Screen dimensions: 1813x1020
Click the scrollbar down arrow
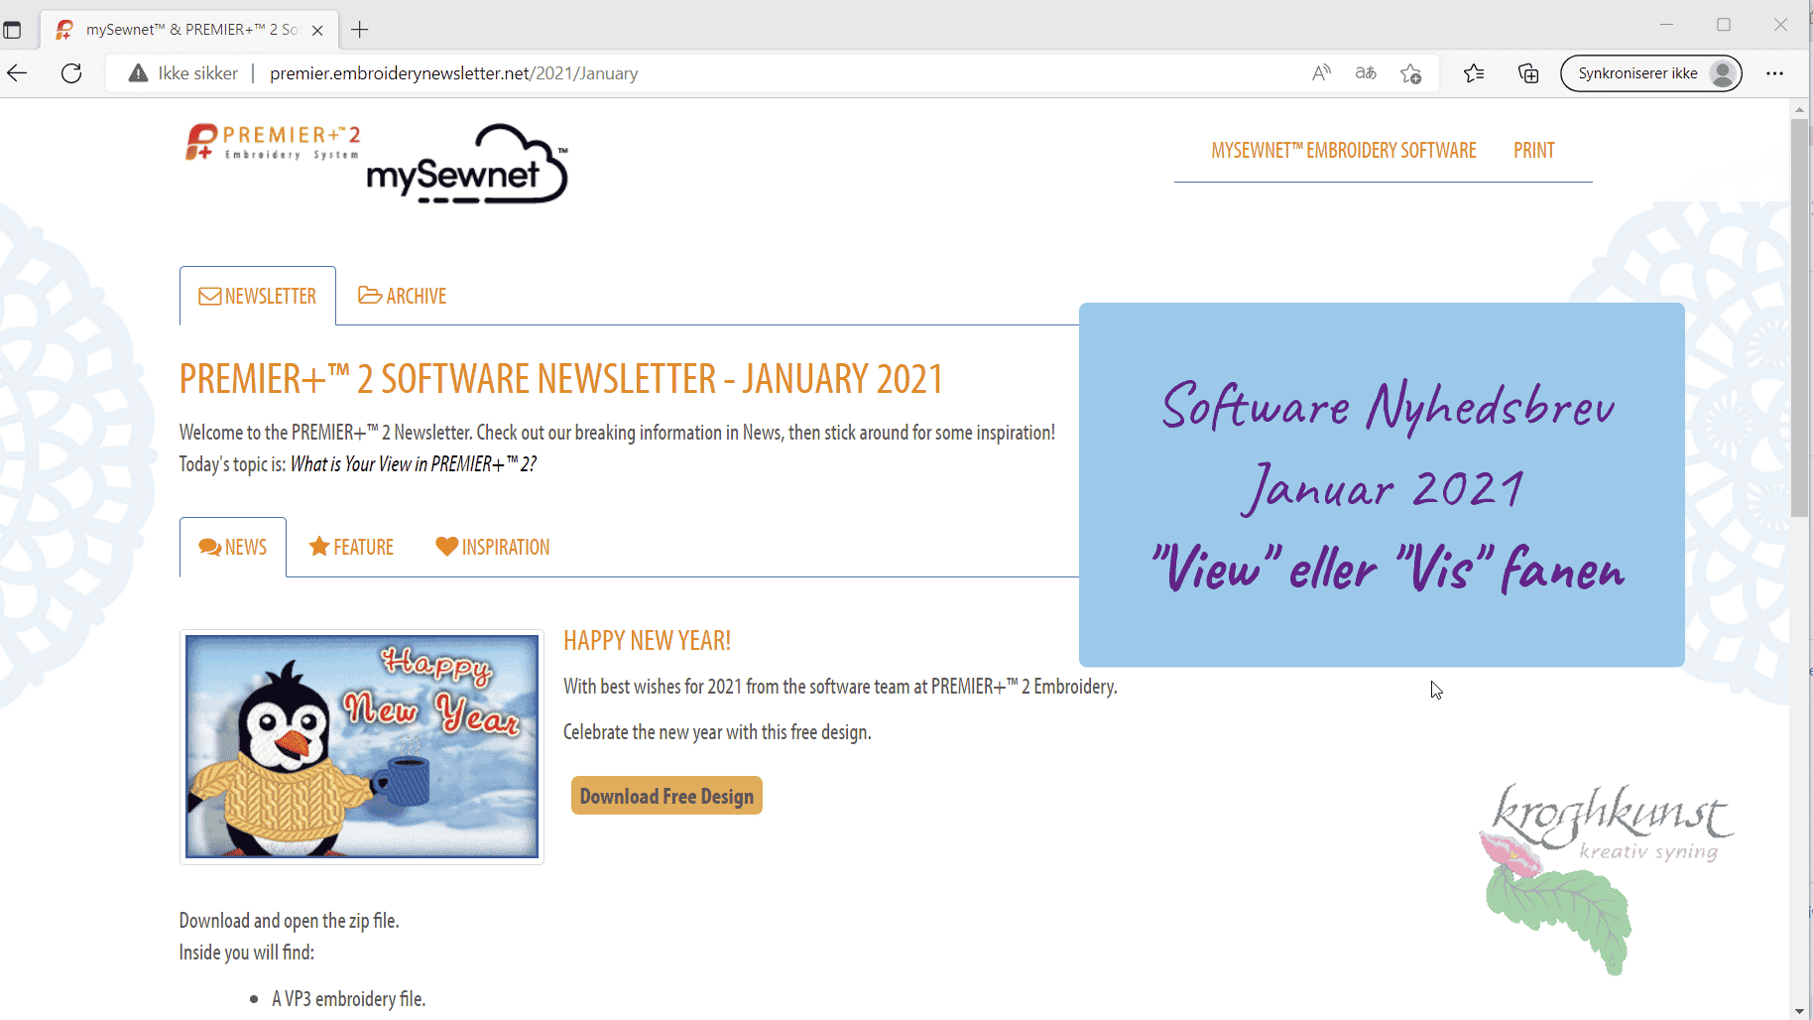pyautogui.click(x=1799, y=1010)
